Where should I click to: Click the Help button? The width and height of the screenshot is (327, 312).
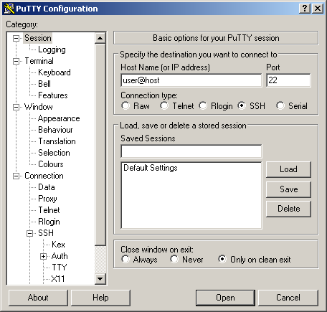(100, 298)
